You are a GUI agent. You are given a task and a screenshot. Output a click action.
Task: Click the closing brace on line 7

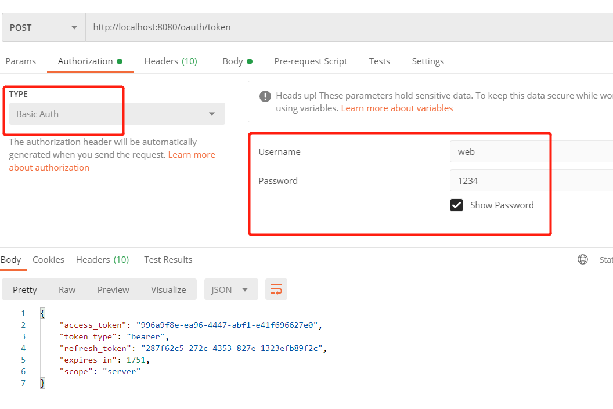click(42, 383)
